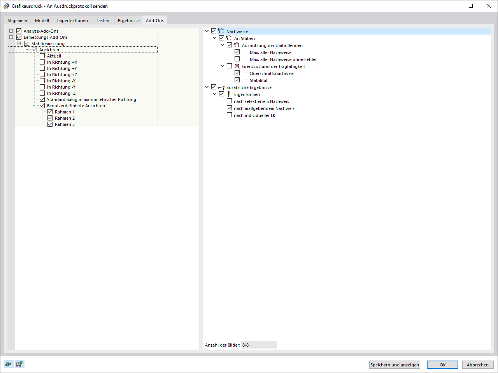498x373 pixels.
Task: Click the Ausnutzung der Umhüllenden icon
Action: pos(237,45)
